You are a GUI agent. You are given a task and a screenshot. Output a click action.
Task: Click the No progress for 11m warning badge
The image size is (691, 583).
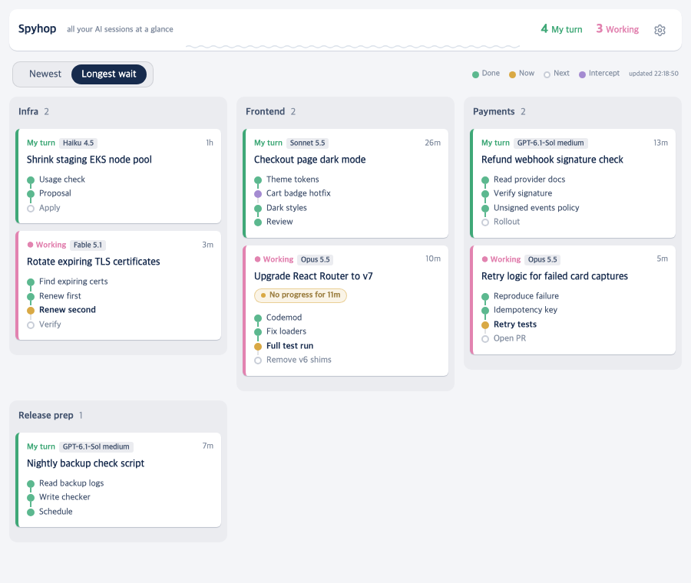pos(300,295)
